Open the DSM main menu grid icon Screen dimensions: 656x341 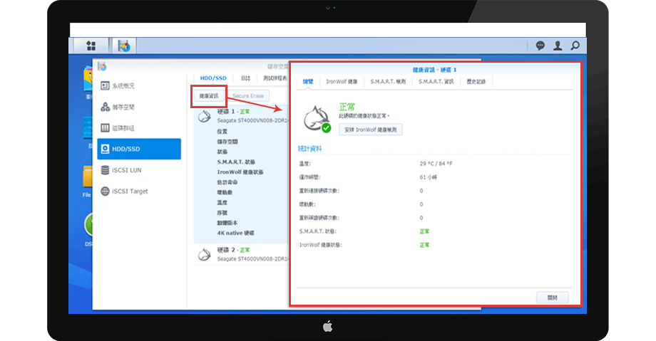pos(91,46)
